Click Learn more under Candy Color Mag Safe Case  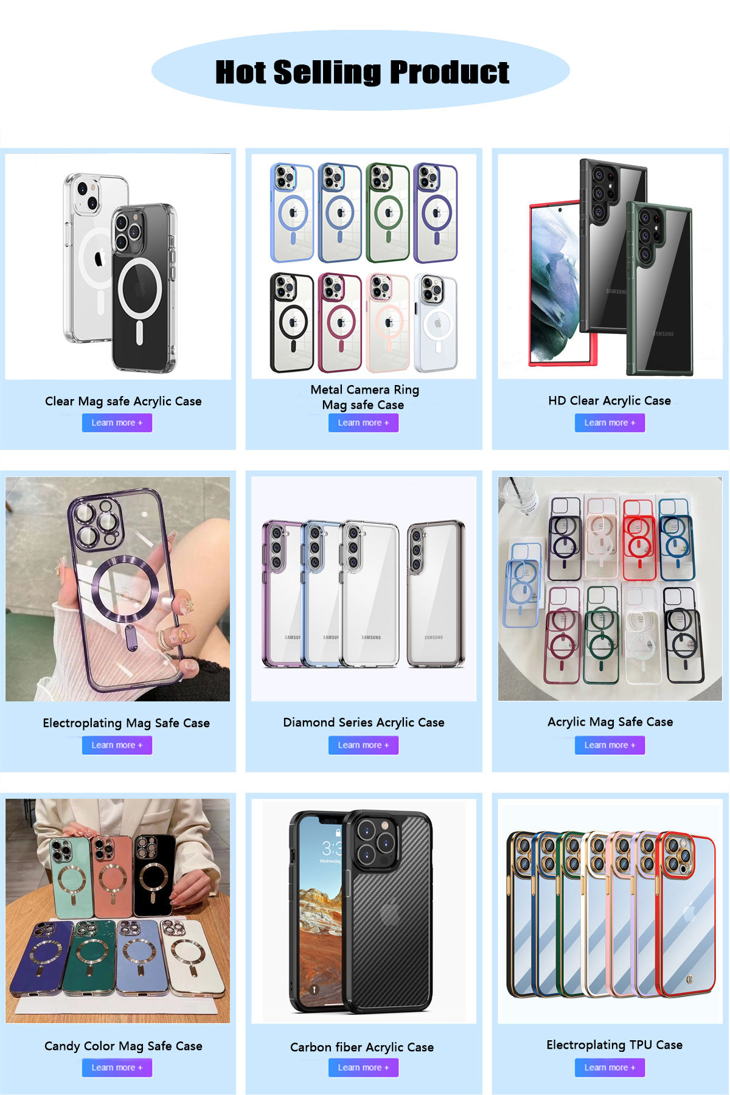[x=117, y=1068]
